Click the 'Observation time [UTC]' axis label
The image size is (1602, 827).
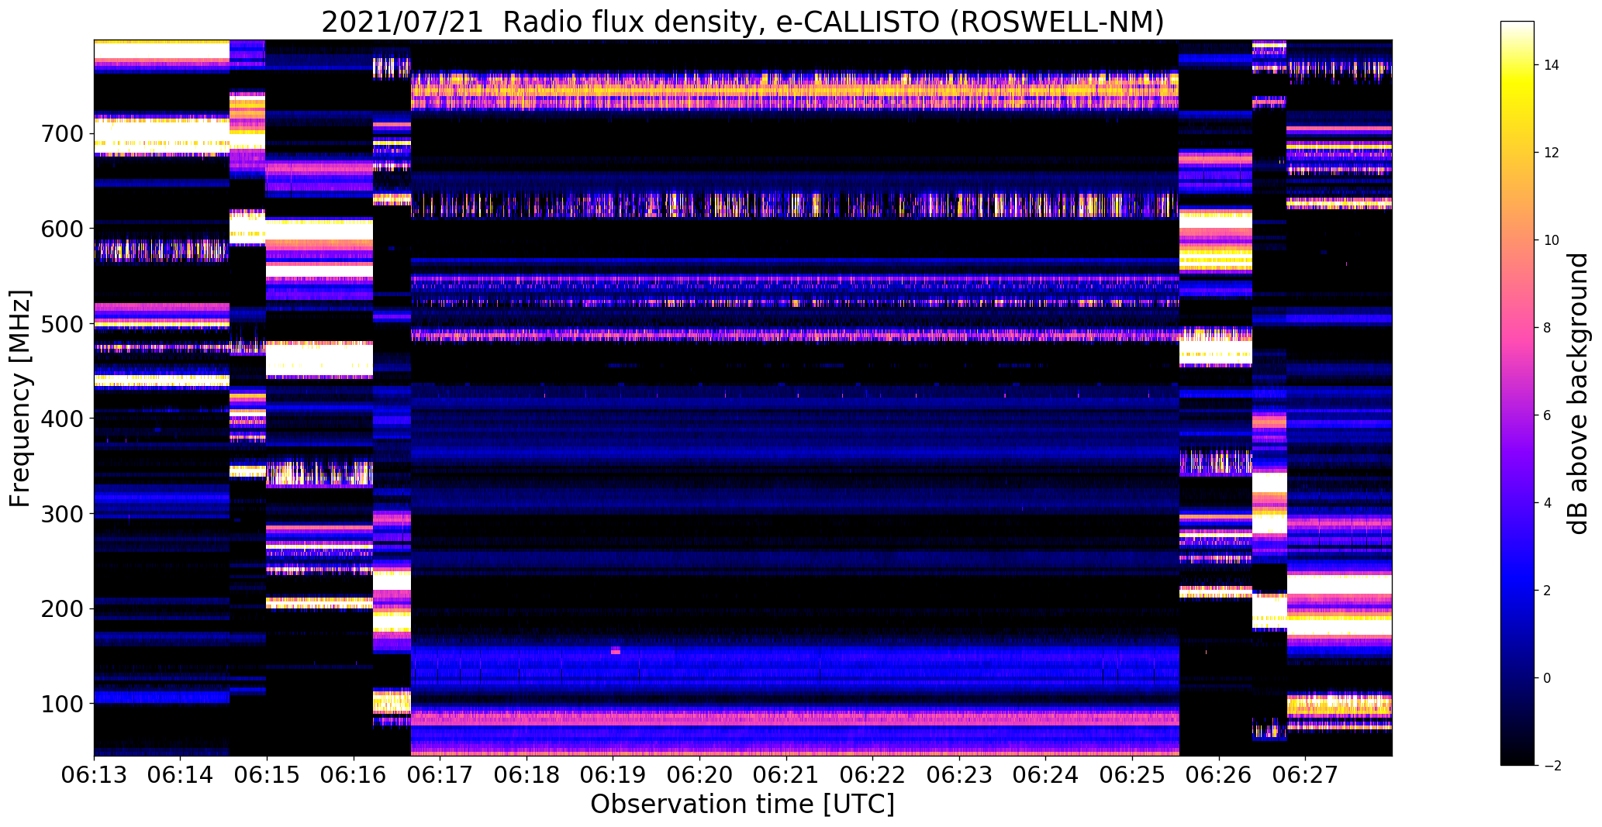(x=743, y=804)
